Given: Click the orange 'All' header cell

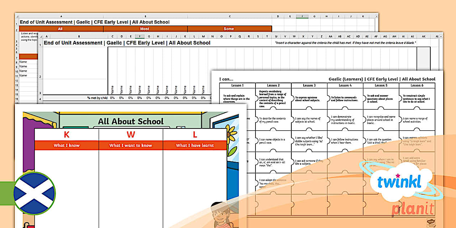Looking at the screenshot, I should (x=60, y=29).
